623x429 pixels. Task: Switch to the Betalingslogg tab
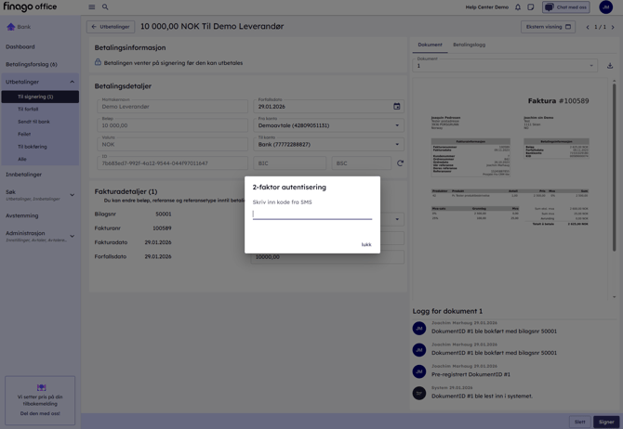click(469, 45)
